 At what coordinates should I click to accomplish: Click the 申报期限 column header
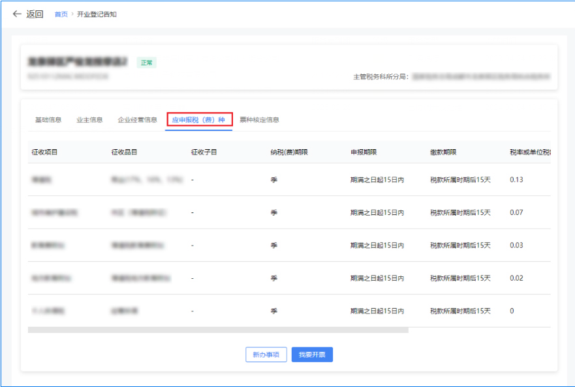[x=364, y=152]
